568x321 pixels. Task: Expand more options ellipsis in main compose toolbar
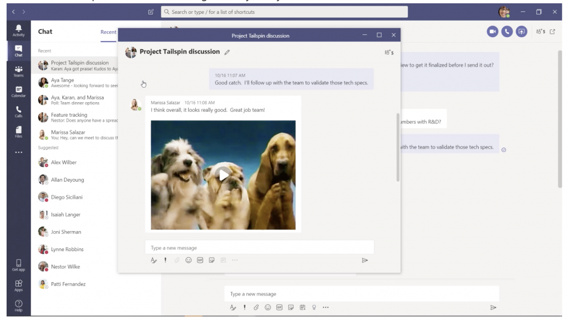[x=326, y=307]
